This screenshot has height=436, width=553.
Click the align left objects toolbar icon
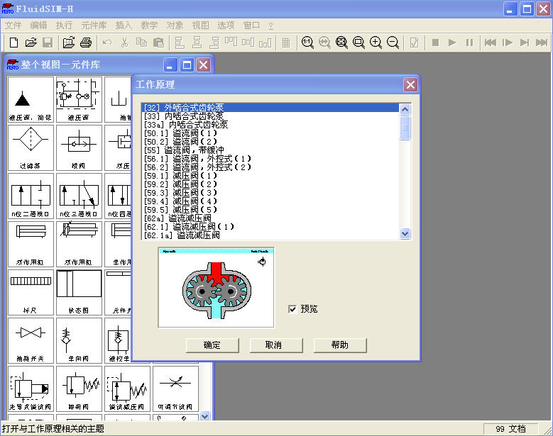tap(180, 43)
